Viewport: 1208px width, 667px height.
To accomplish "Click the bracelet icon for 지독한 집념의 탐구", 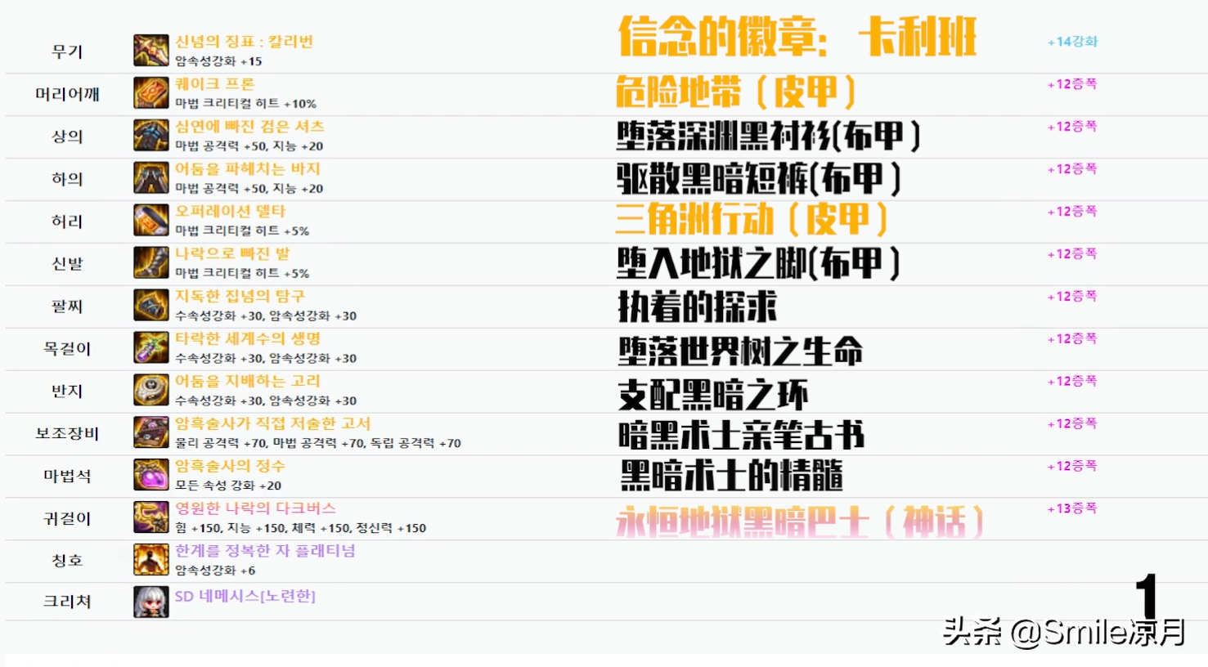I will 151,306.
